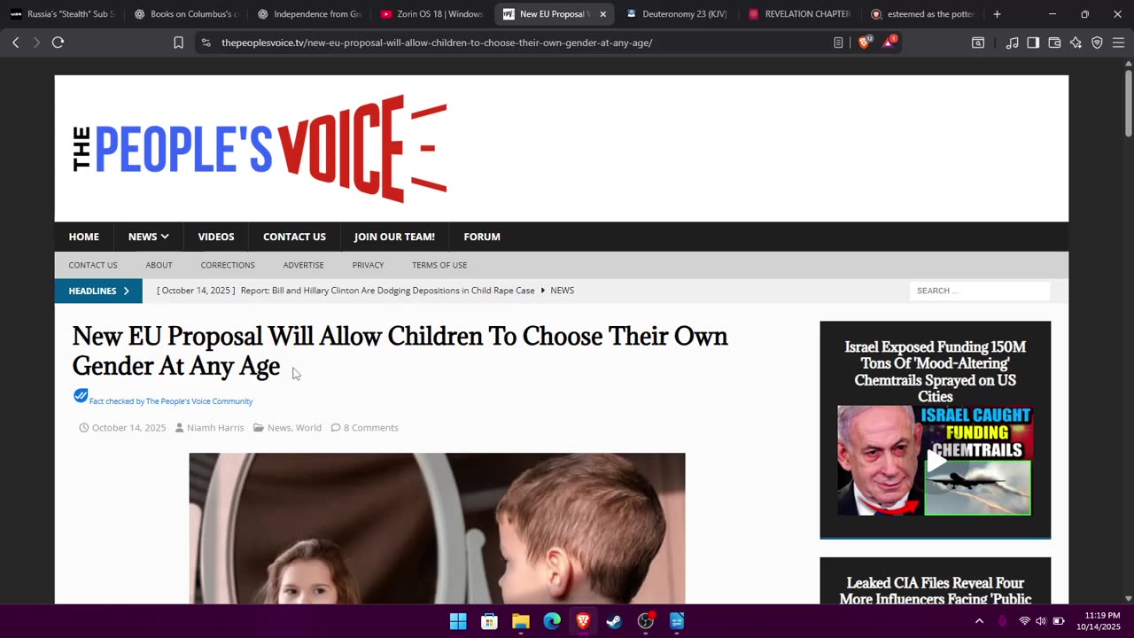Open Brave VPN shield icon
Screen dimensions: 1134x638
click(x=1097, y=43)
